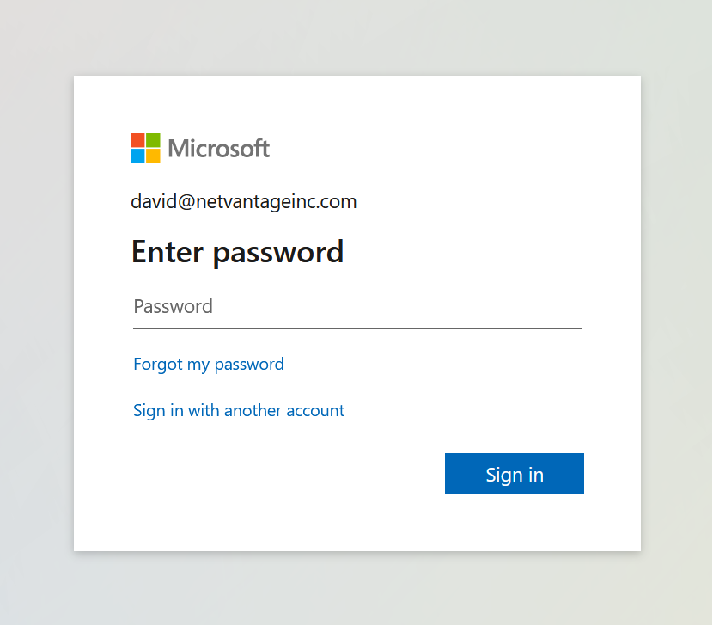
Task: Click the Password placeholder text
Action: click(173, 307)
